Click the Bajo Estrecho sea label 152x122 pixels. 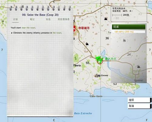click(x=83, y=113)
